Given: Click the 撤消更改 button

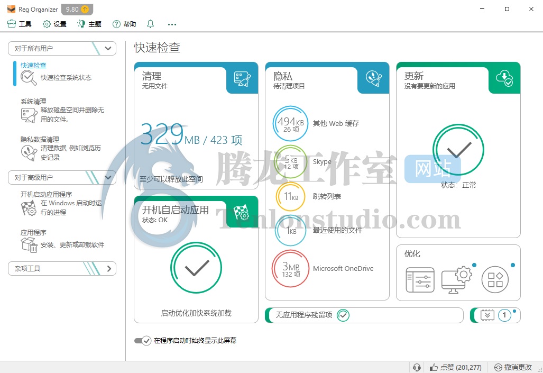Looking at the screenshot, I should click(x=513, y=367).
